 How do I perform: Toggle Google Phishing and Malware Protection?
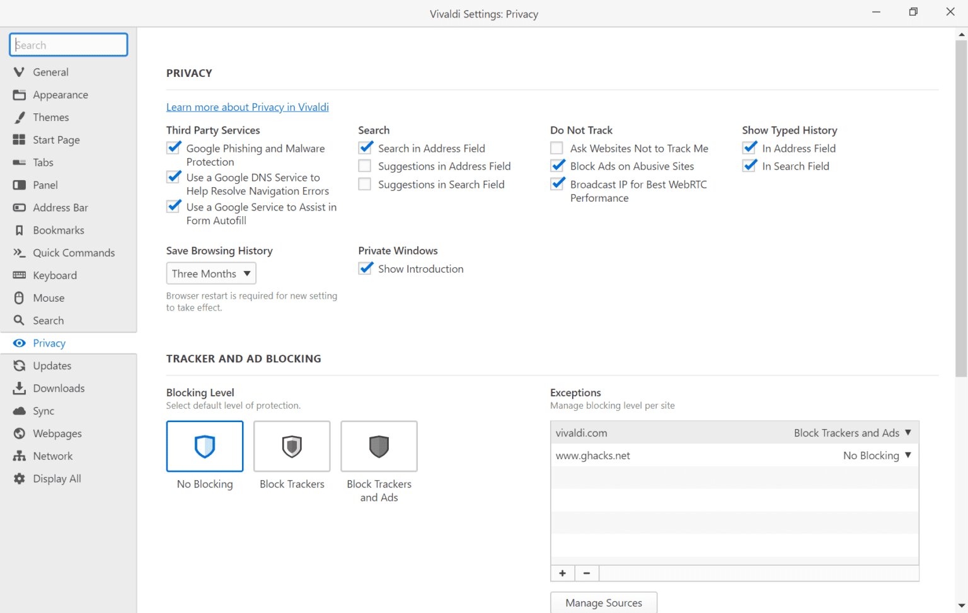(174, 148)
